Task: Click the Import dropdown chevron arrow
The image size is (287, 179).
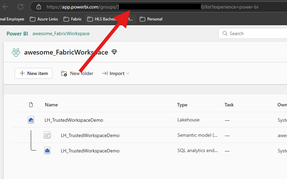Action: pos(128,73)
